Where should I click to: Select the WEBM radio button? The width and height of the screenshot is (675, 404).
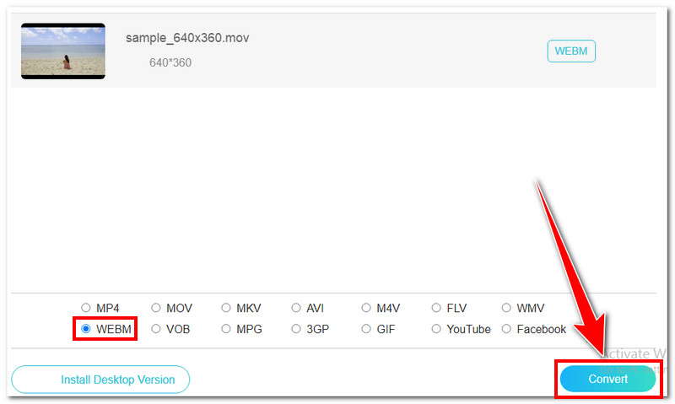[x=85, y=329]
